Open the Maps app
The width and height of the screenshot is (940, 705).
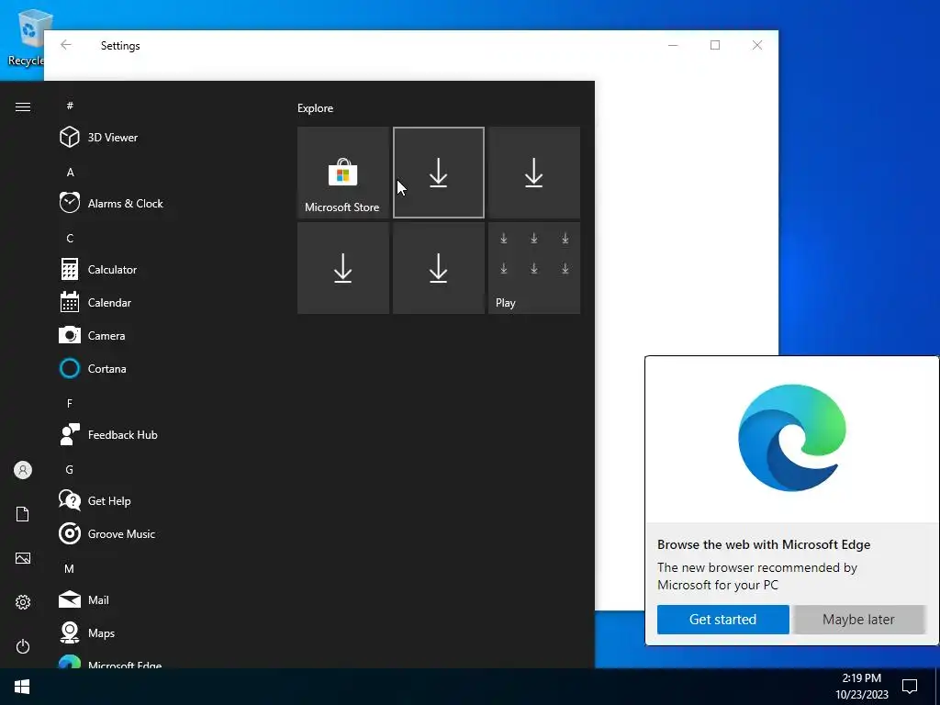pos(101,632)
